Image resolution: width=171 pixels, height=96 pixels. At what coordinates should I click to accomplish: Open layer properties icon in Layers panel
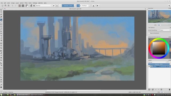click(161, 90)
